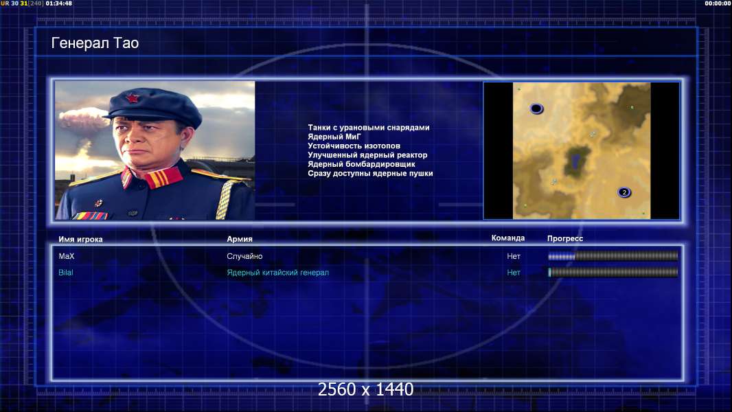732x412 pixels.
Task: Click Нет team value for Bilal
Action: pyautogui.click(x=514, y=273)
